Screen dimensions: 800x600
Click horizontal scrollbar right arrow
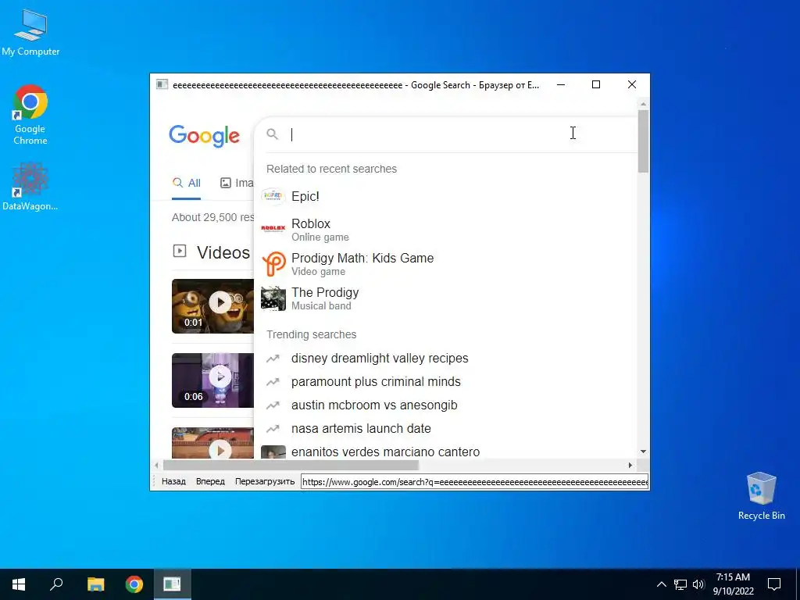tap(630, 466)
